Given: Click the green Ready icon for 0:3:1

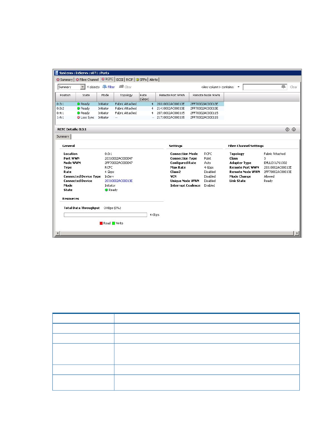Looking at the screenshot, I should [x=79, y=104].
